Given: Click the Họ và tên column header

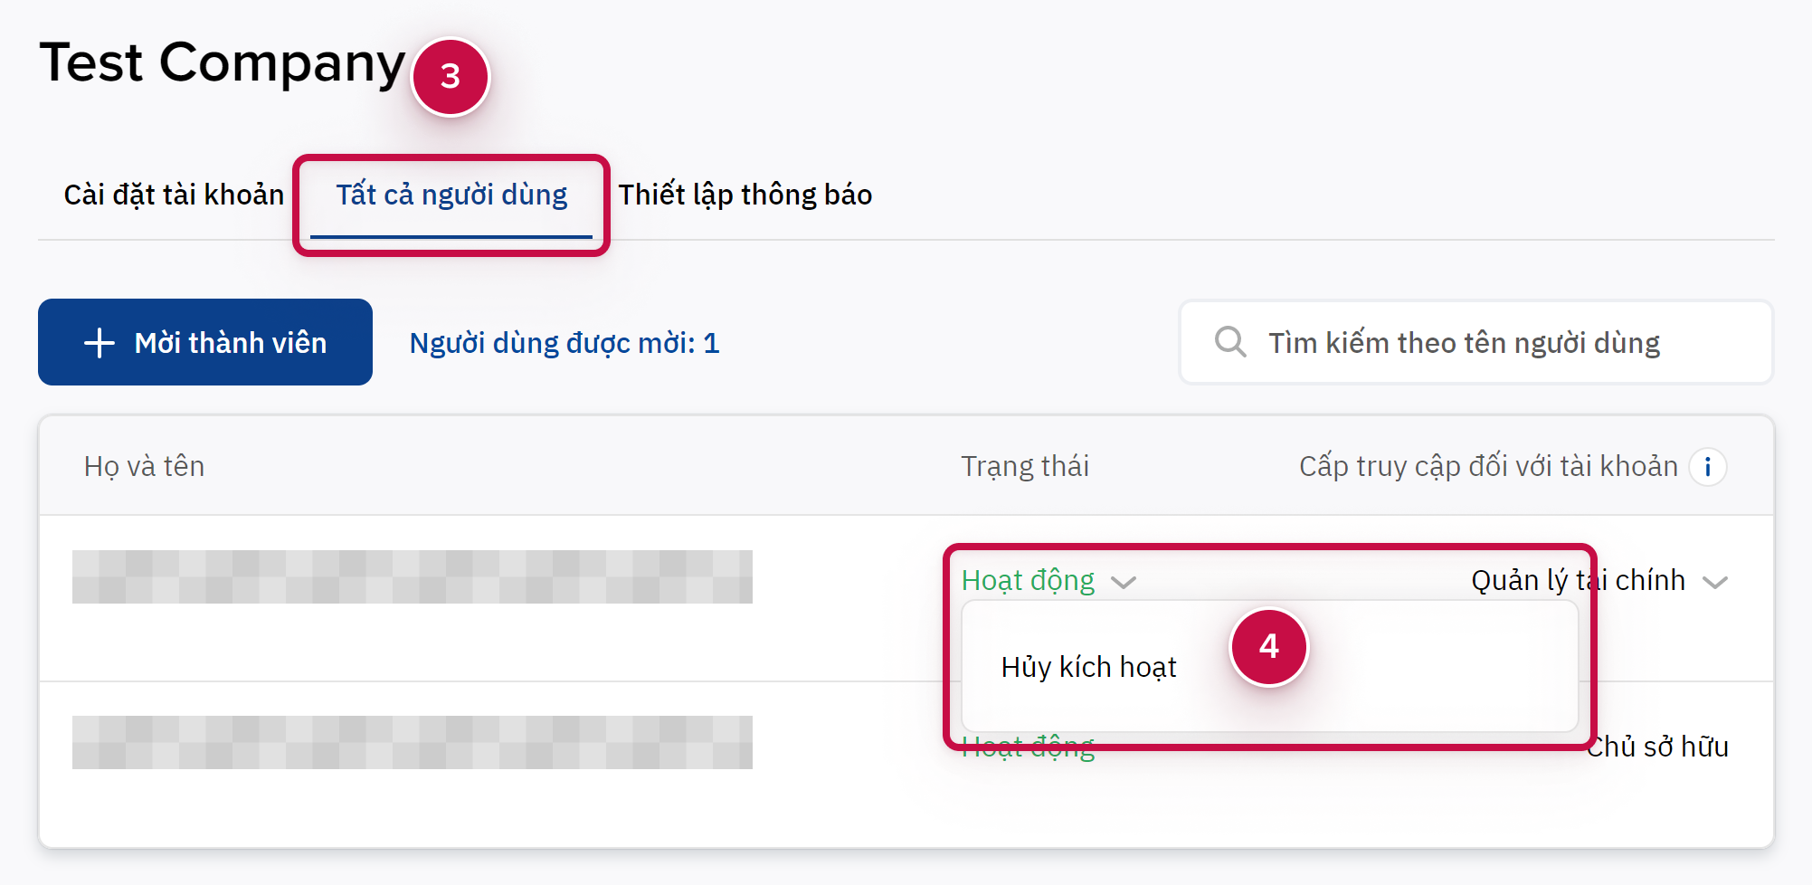Looking at the screenshot, I should [x=144, y=467].
